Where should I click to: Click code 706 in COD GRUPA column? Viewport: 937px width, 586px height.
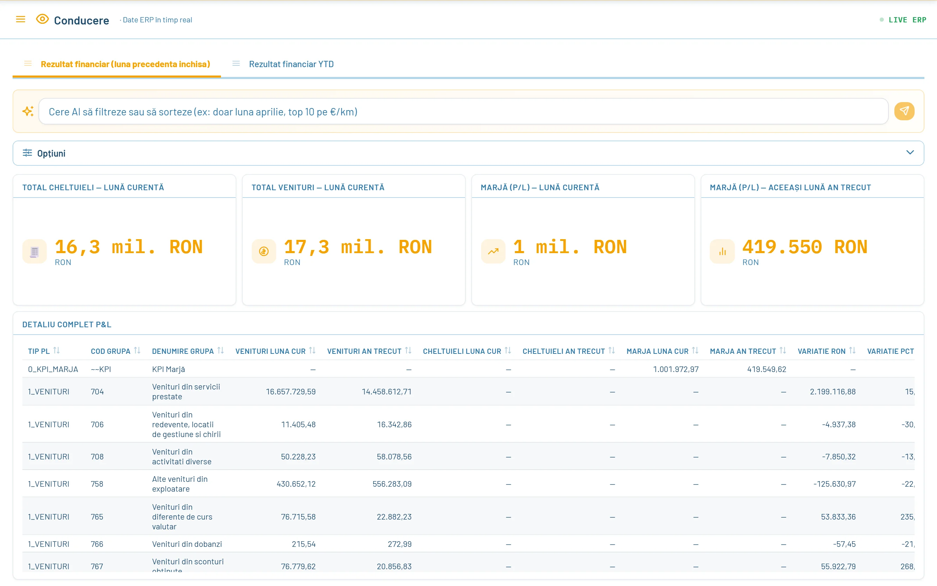click(97, 425)
